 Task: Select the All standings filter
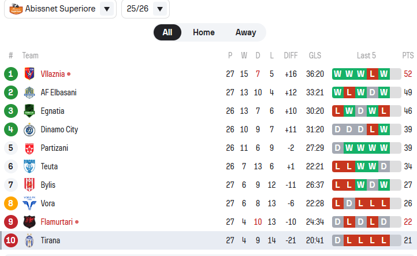click(x=167, y=32)
